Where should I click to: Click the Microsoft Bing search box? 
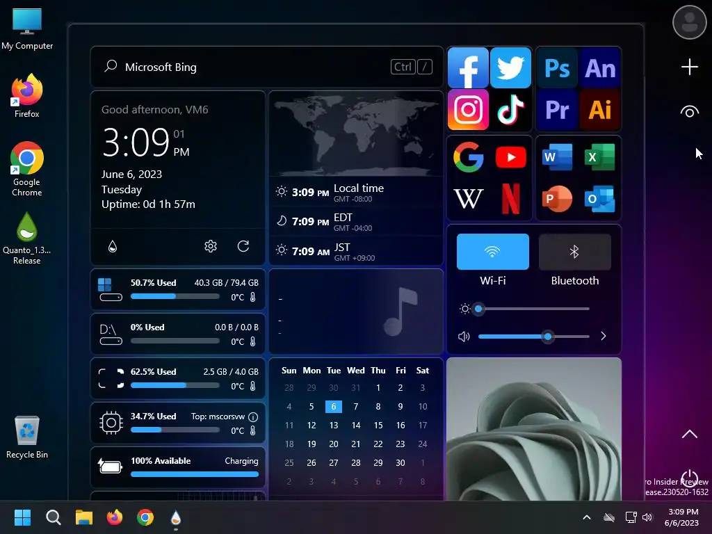[267, 67]
